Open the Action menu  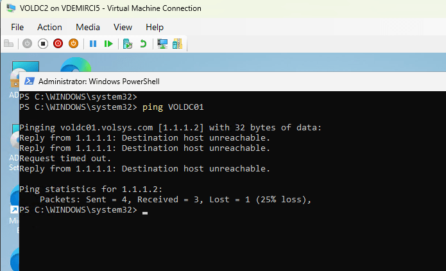pos(49,27)
